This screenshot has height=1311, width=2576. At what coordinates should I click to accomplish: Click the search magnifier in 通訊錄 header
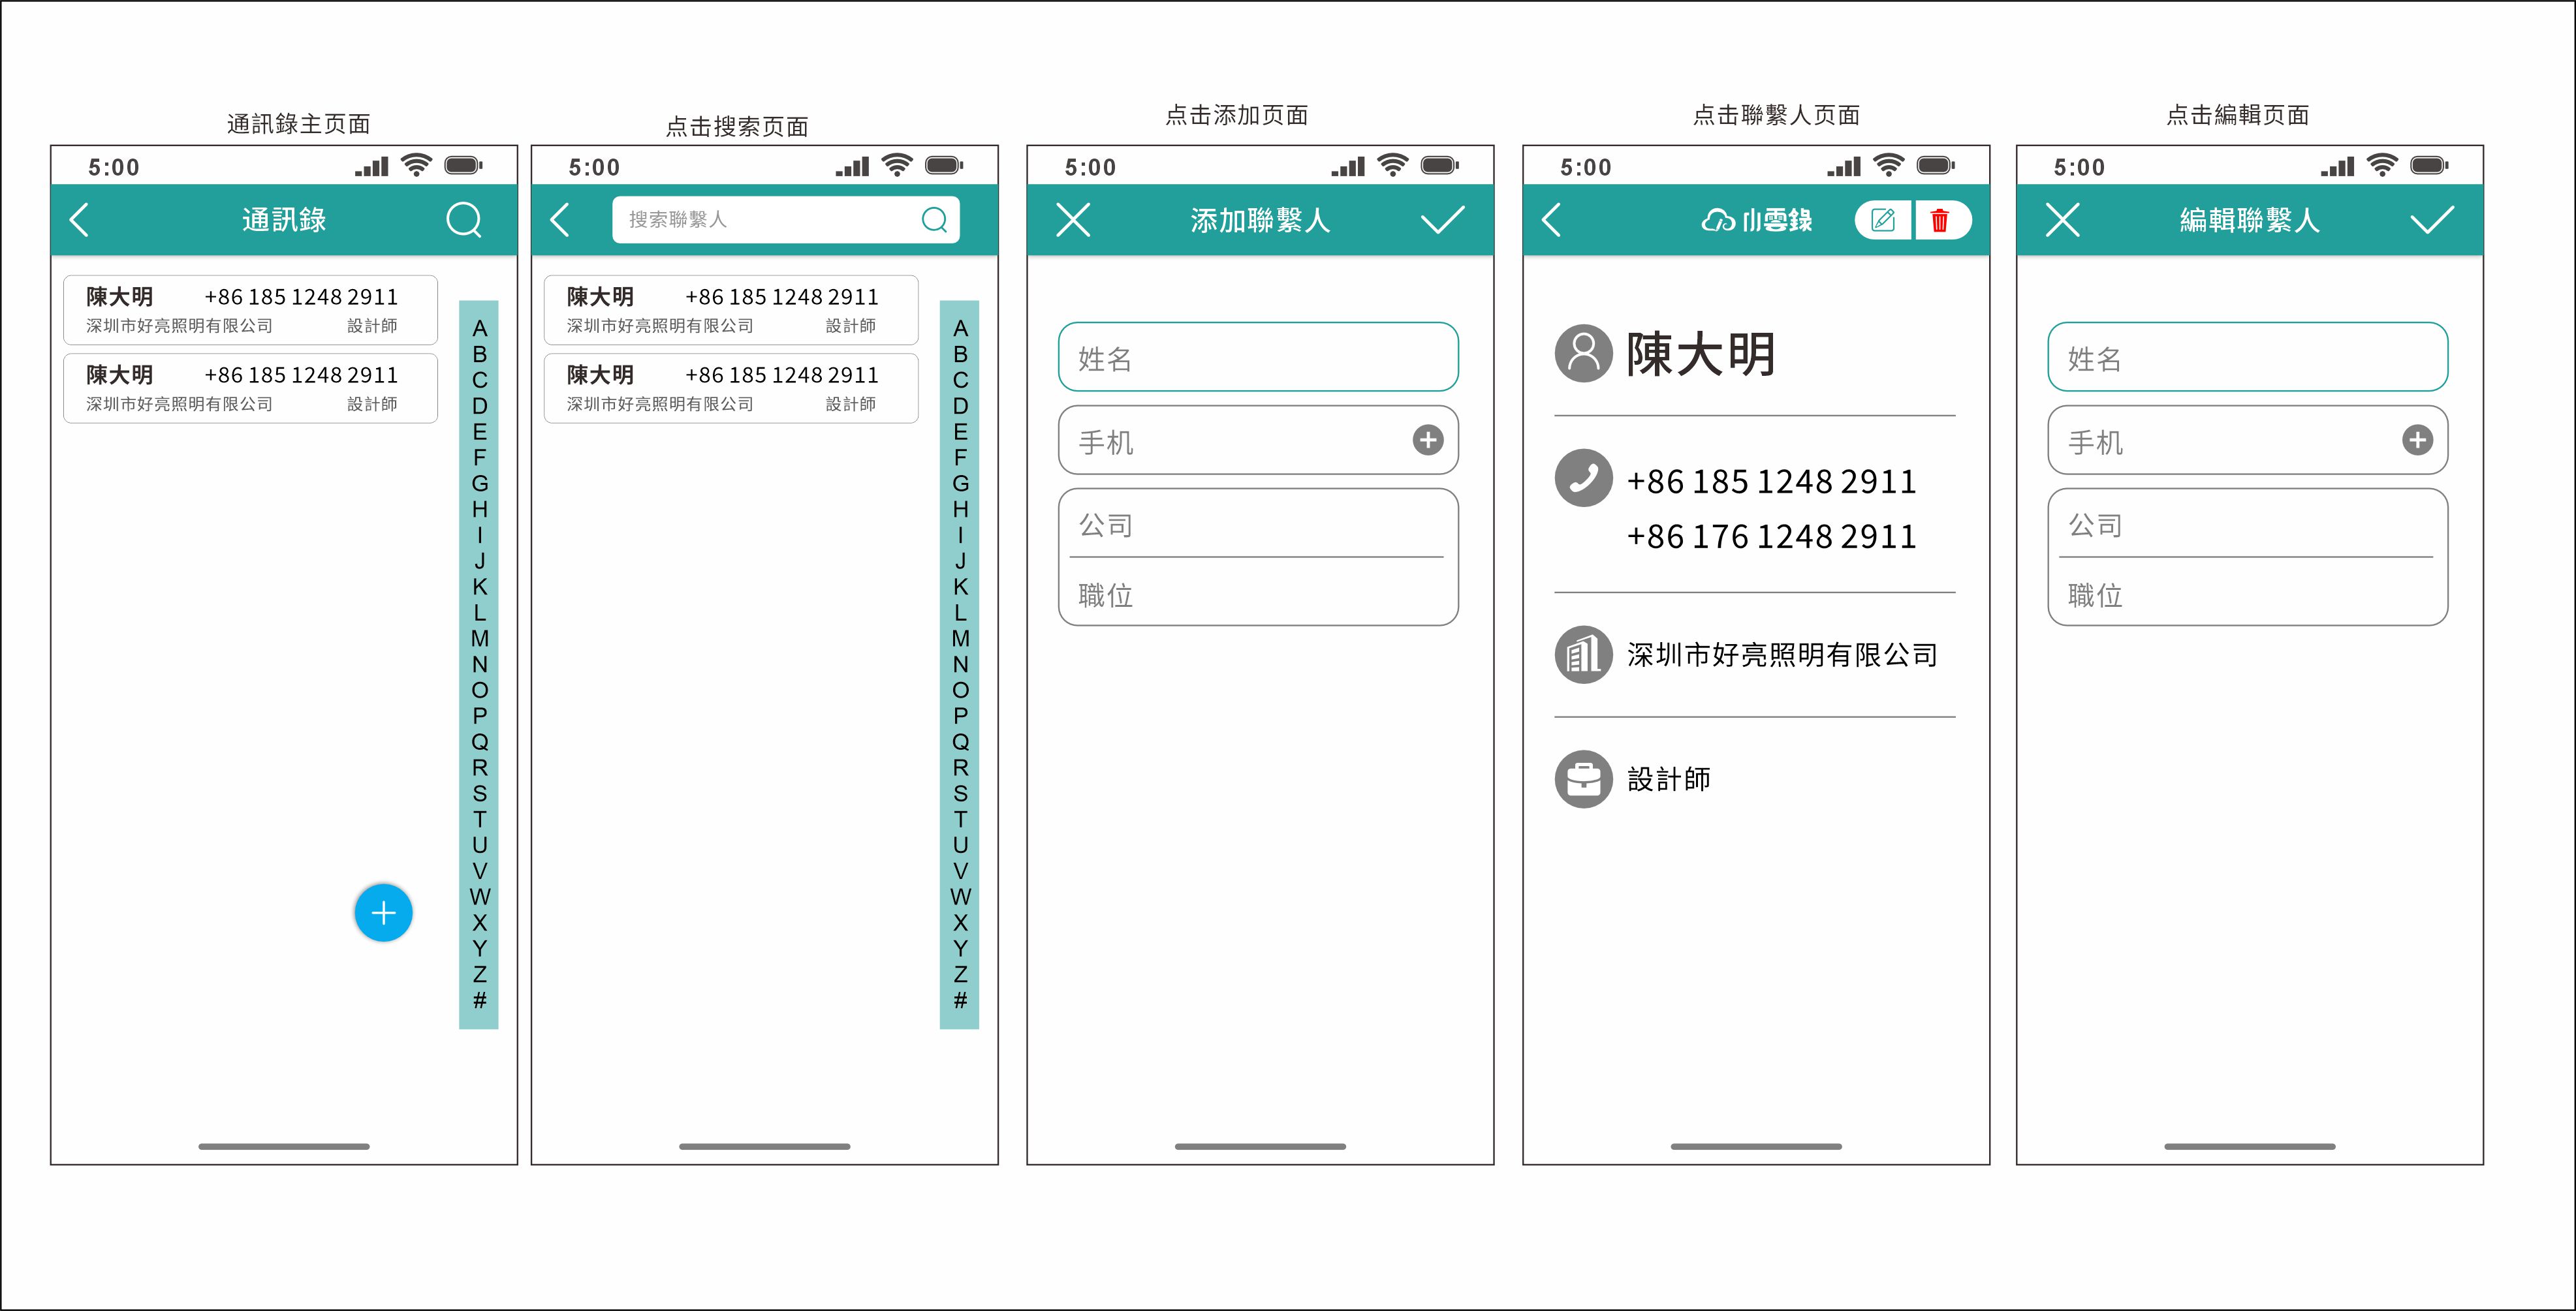tap(463, 220)
